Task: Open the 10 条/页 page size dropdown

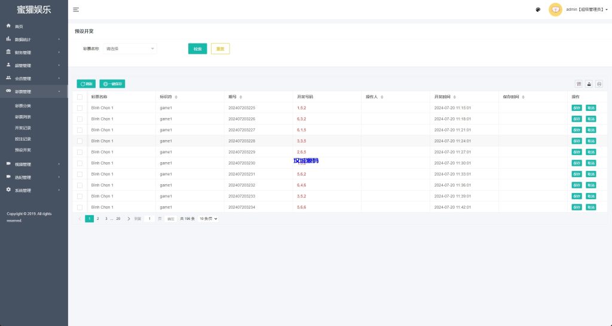Action: (208, 219)
